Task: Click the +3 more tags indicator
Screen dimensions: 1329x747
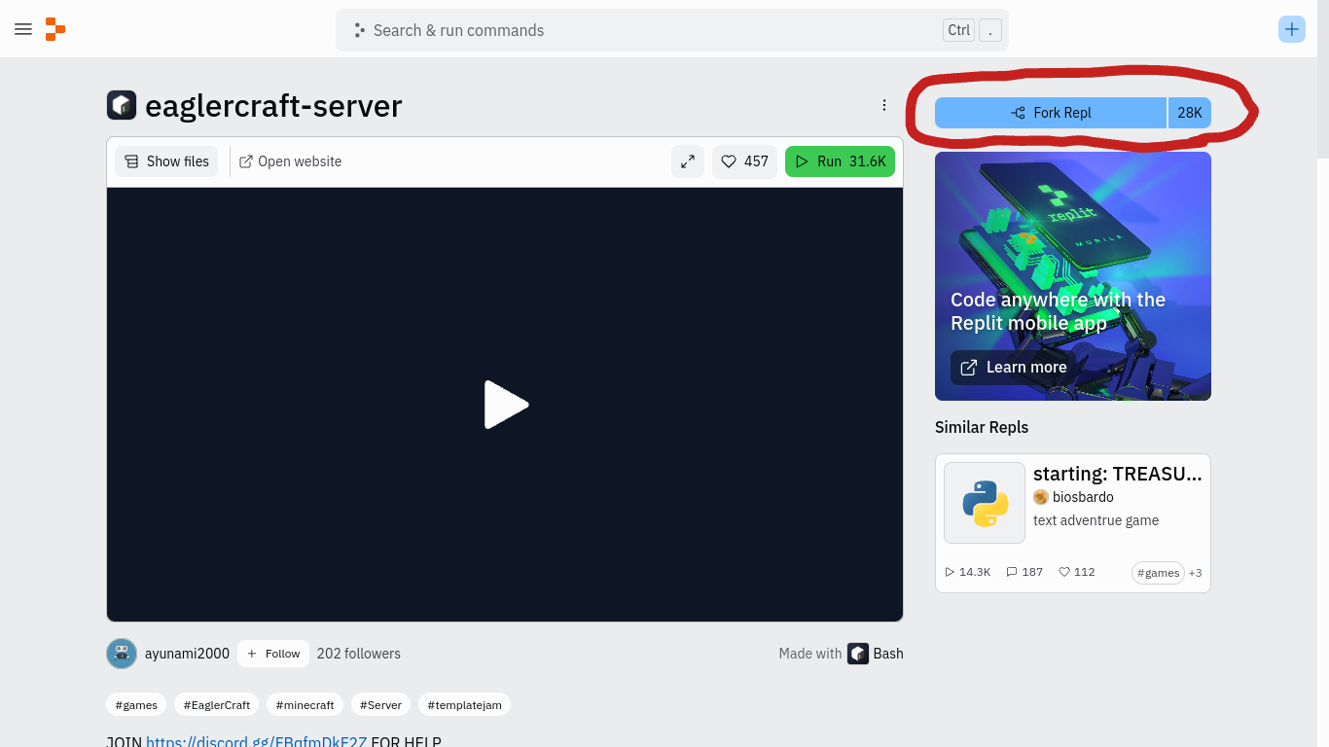Action: [x=1196, y=573]
